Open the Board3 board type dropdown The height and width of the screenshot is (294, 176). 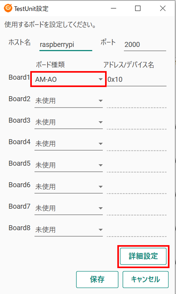click(x=69, y=122)
